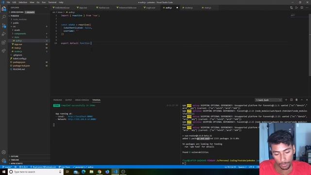Open the Selection menu
This screenshot has height=175, width=311.
coord(23,2)
